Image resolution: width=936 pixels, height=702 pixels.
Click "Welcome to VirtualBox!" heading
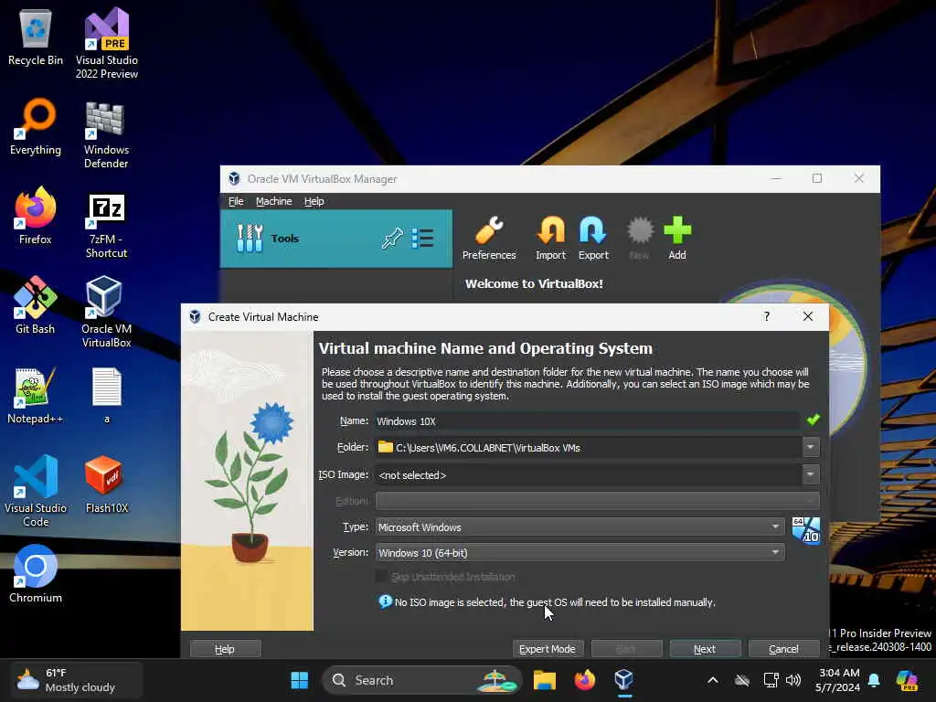(534, 283)
